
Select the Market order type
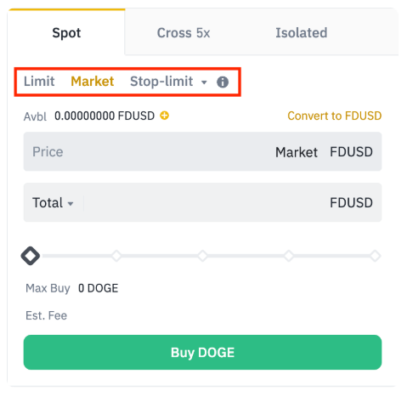click(x=93, y=82)
